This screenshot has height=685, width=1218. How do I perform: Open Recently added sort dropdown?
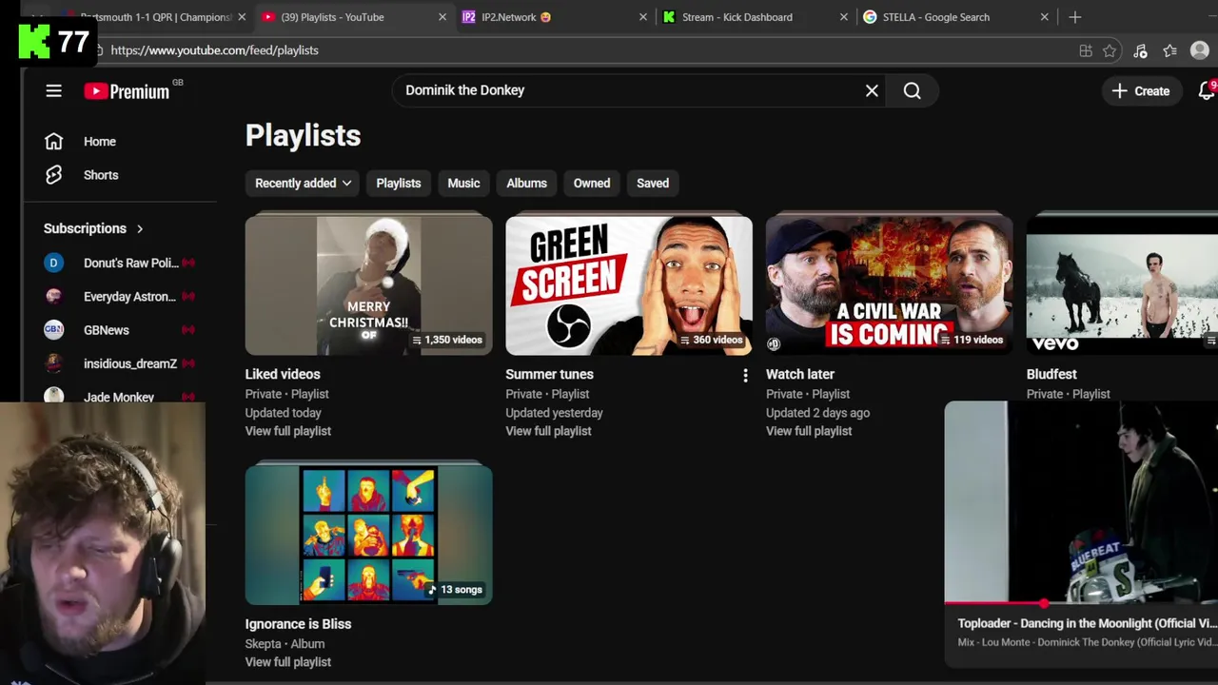[304, 183]
